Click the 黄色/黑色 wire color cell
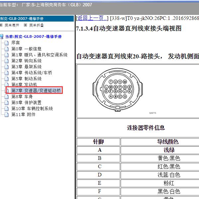The height and width of the screenshot is (199, 199). point(169,158)
